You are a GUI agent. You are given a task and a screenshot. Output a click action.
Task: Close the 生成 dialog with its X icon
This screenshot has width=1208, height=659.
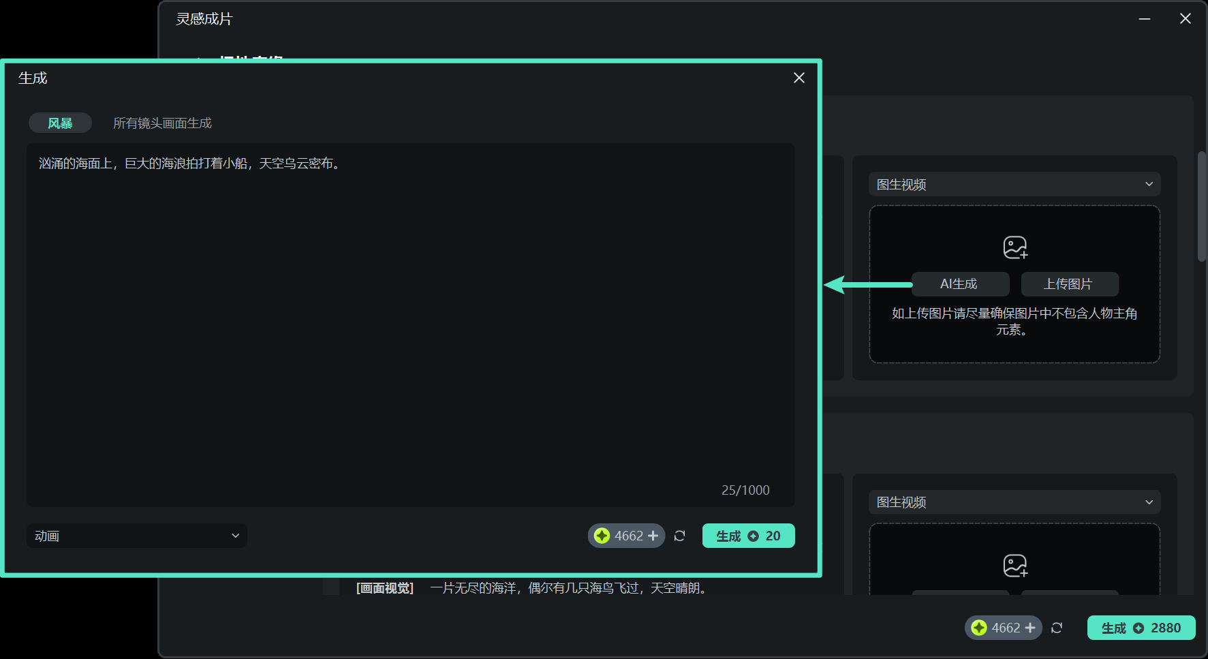point(799,78)
